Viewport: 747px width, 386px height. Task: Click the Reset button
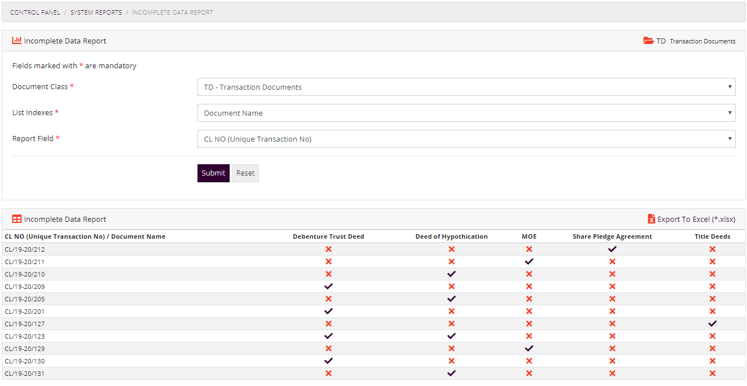click(x=245, y=173)
